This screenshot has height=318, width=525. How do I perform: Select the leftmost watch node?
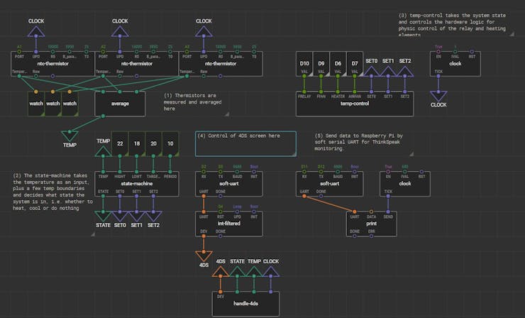click(36, 103)
